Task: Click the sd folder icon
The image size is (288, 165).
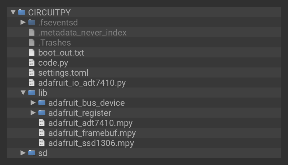Action: click(32, 153)
